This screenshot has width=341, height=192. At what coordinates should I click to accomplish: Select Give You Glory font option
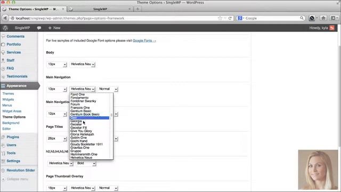click(81, 131)
